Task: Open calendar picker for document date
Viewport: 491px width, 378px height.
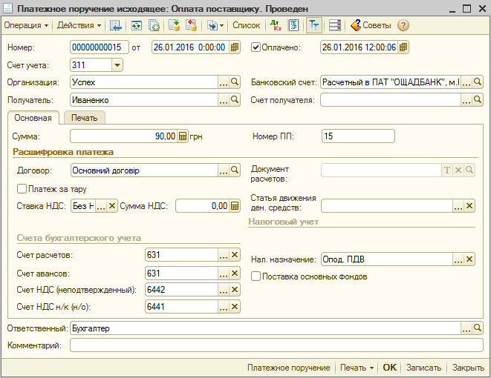Action: click(235, 47)
